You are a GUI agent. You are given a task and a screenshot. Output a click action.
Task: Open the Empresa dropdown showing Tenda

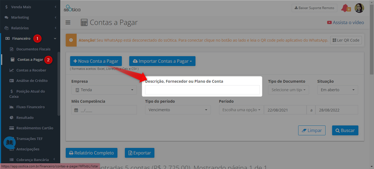tap(104, 90)
